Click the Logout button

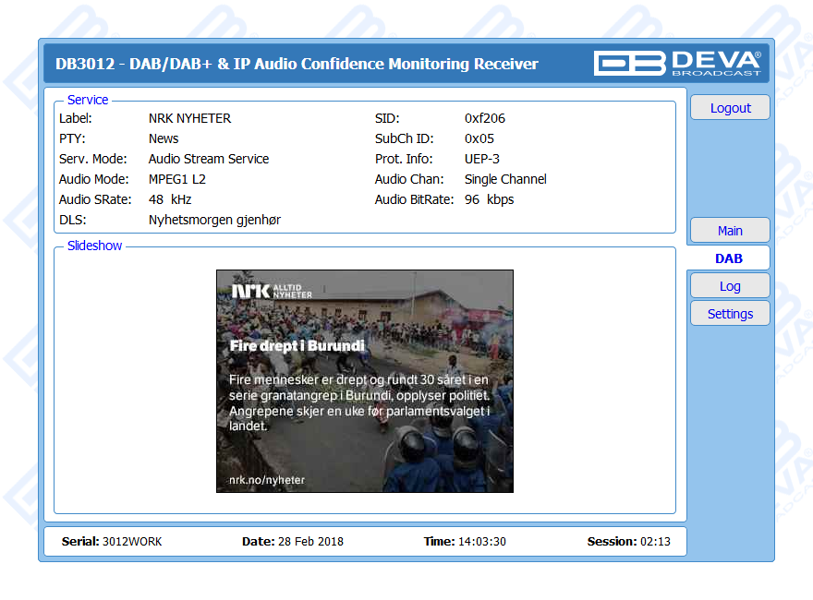[730, 108]
